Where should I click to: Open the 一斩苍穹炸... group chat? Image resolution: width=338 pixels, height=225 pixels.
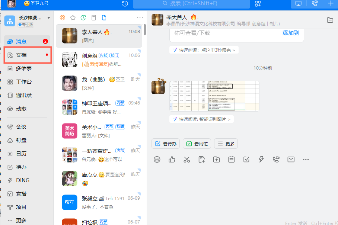click(x=99, y=155)
